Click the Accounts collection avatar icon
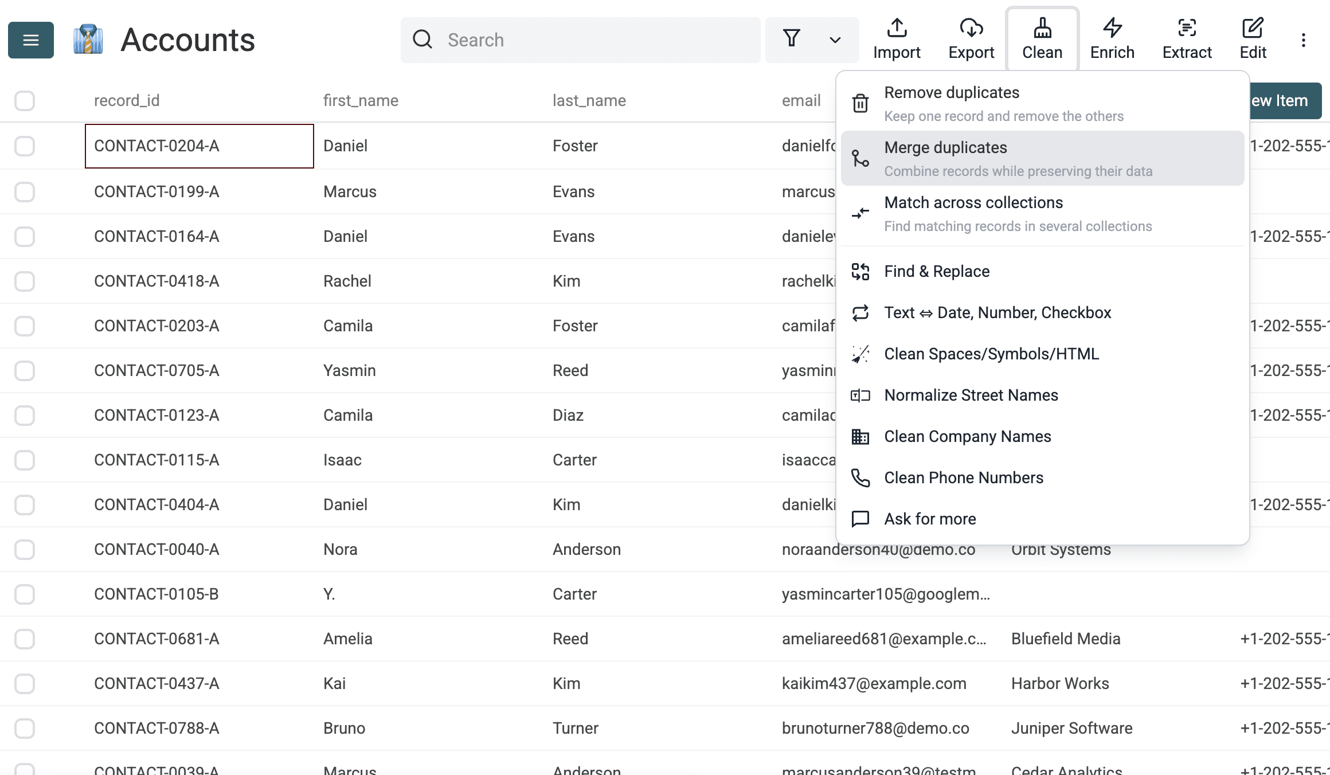Screen dimensions: 1330x775 88,40
